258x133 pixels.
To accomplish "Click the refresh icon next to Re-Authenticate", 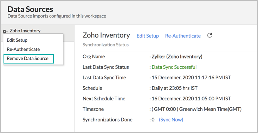I will pyautogui.click(x=209, y=35).
